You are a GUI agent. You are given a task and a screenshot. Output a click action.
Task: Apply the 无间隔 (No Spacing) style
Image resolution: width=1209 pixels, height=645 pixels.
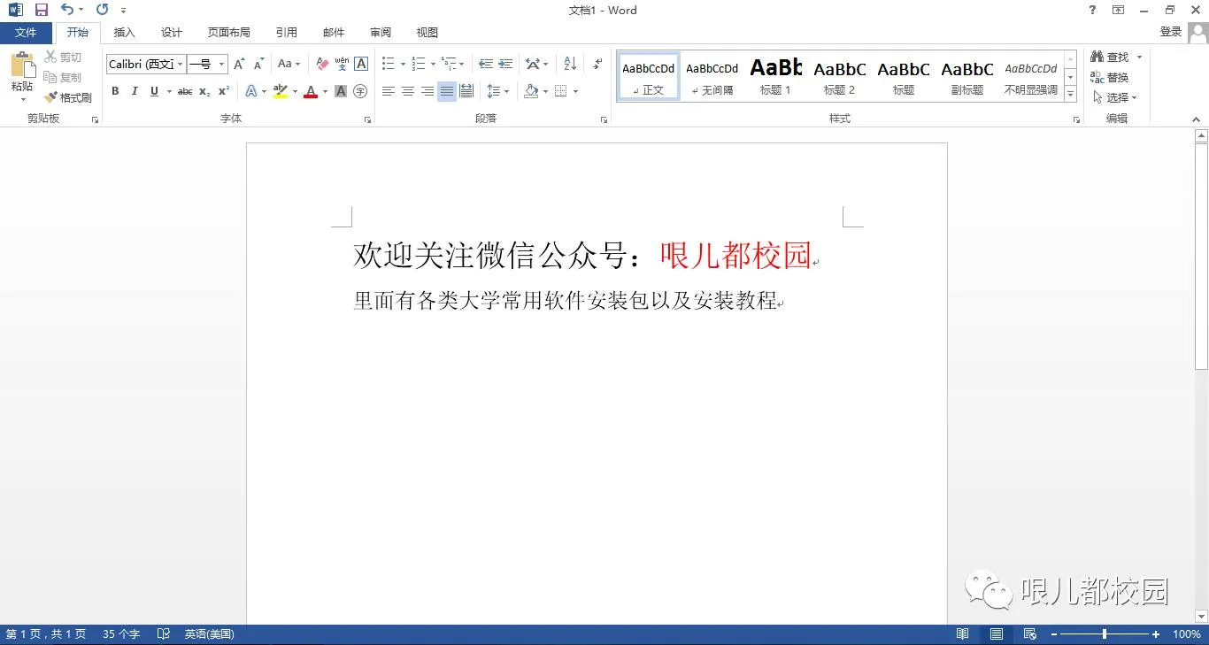click(x=712, y=76)
